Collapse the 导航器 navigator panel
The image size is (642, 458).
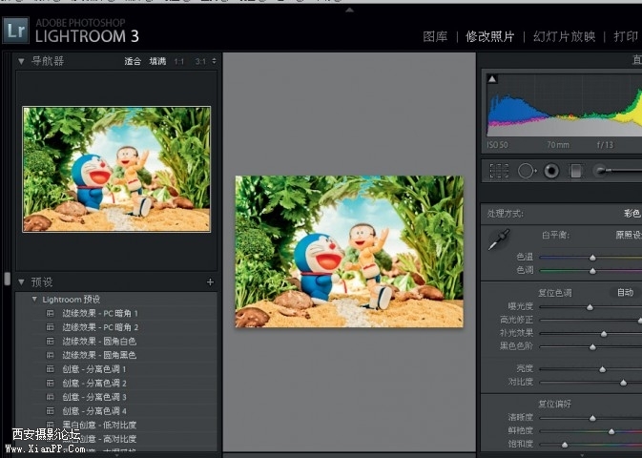tap(21, 61)
